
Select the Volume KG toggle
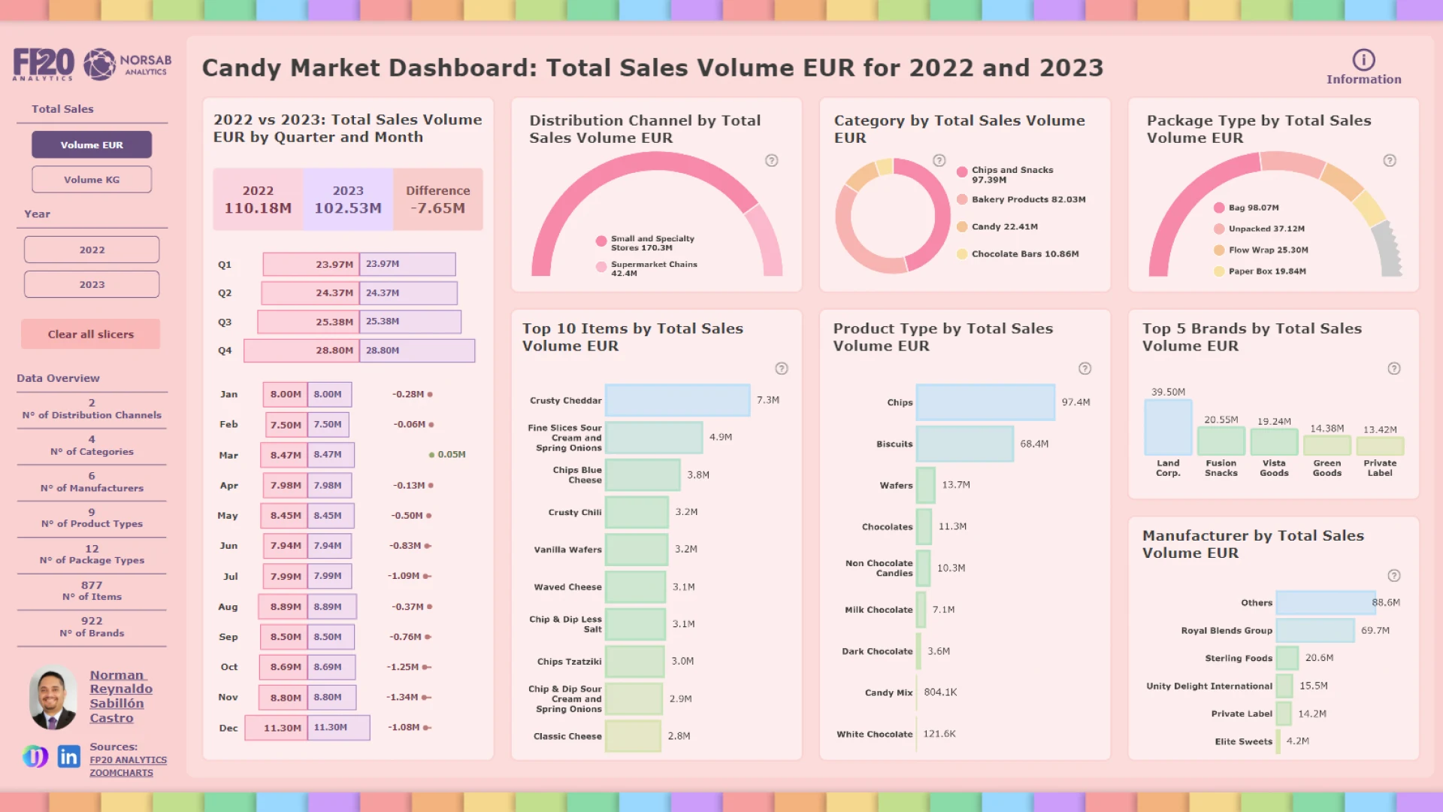coord(92,179)
